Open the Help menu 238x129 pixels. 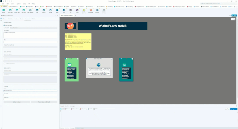(24, 4)
